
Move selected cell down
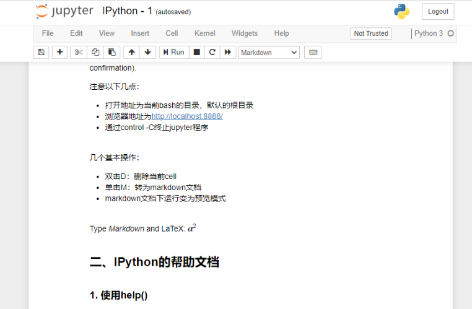[x=148, y=53]
